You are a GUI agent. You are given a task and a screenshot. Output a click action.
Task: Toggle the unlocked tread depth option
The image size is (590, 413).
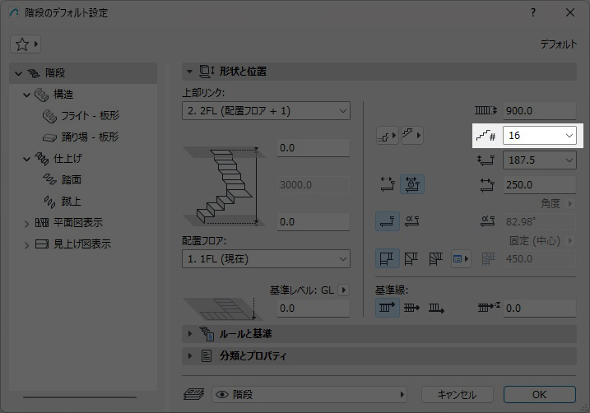click(x=387, y=185)
